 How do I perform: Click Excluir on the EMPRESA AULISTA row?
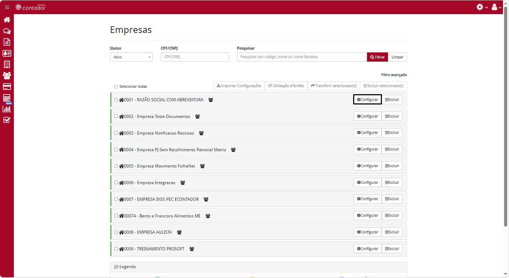tap(392, 232)
